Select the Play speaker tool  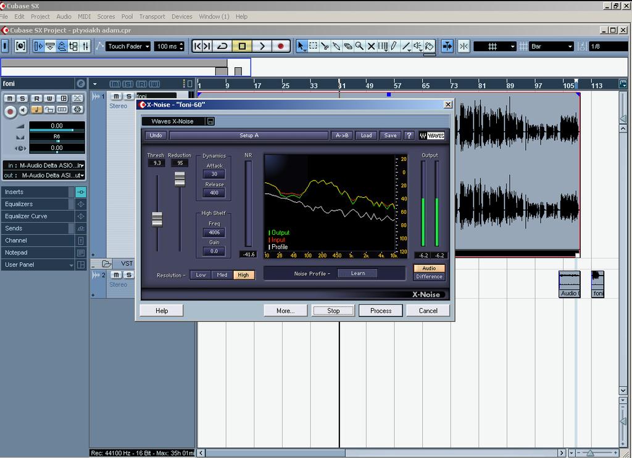[418, 46]
